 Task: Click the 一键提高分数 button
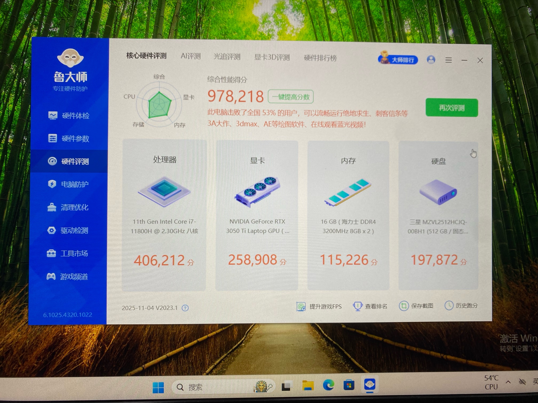point(291,97)
